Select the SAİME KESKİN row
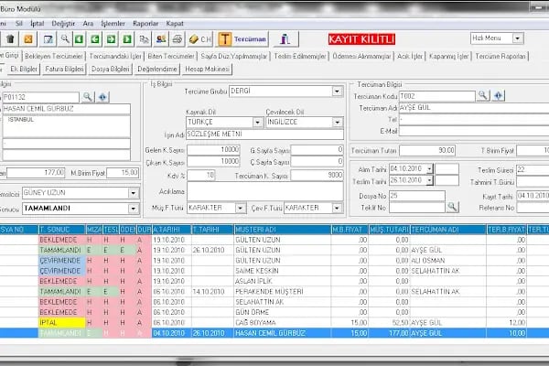This screenshot has width=549, height=366. 274,271
